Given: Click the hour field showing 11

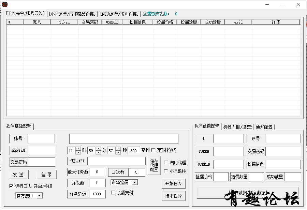Looking at the screenshot, I should [72, 150].
